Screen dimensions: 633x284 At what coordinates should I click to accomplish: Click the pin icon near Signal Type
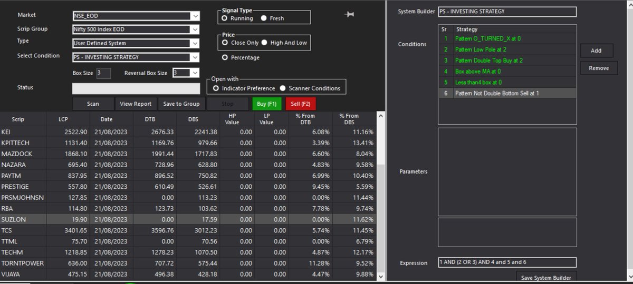pos(349,15)
